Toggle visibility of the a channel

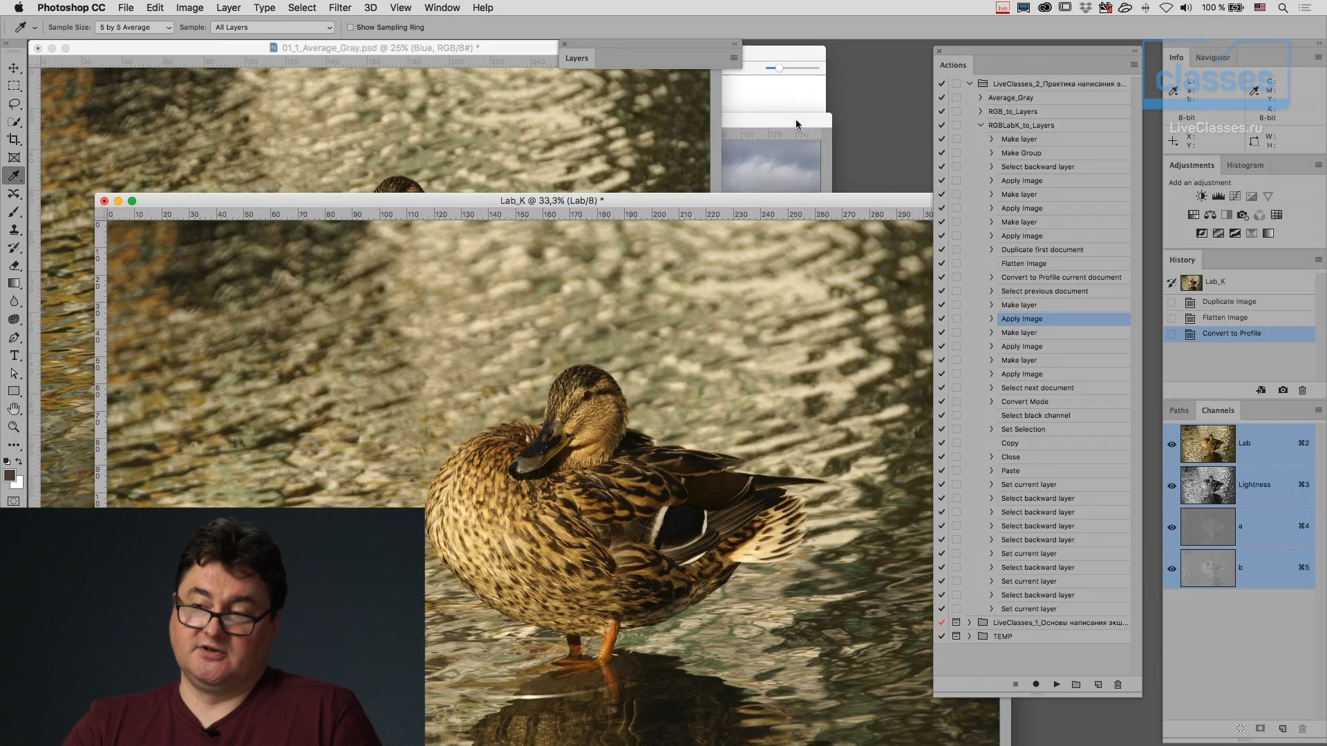click(1171, 527)
